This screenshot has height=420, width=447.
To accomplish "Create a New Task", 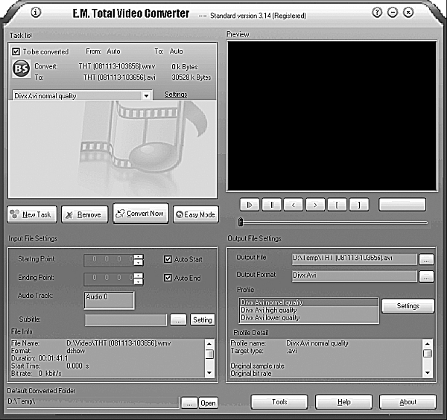I will [x=32, y=214].
